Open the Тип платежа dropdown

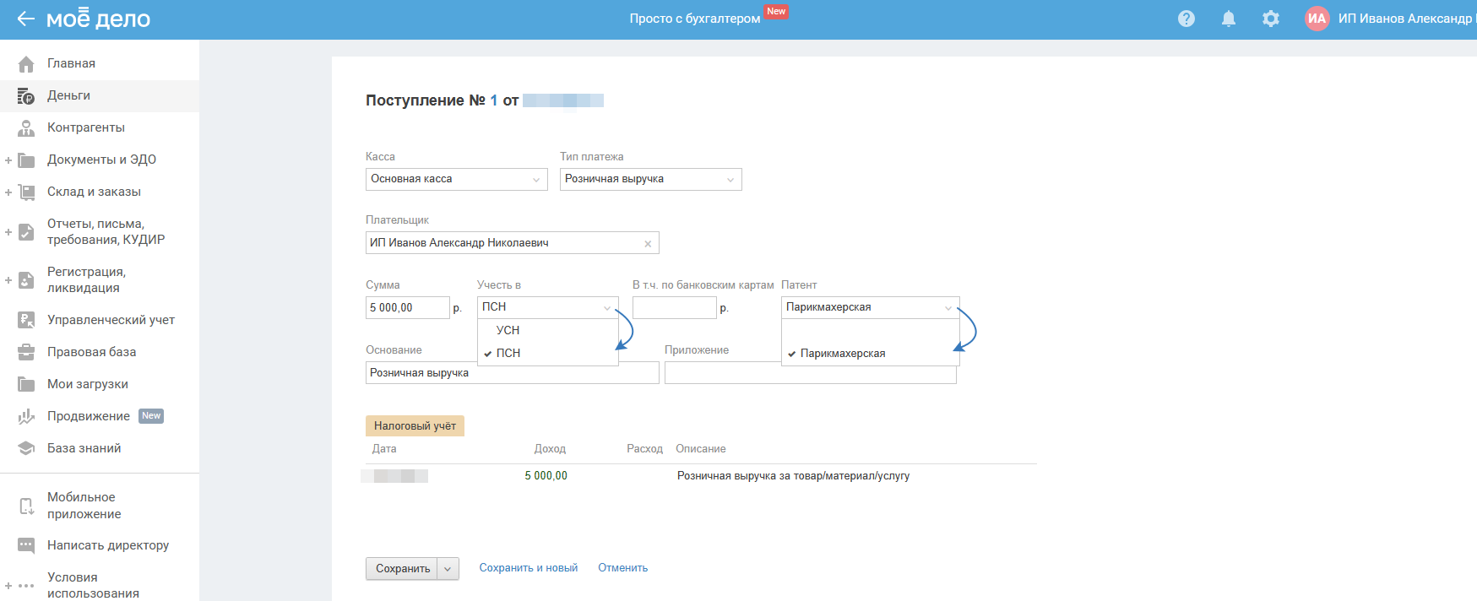click(650, 179)
